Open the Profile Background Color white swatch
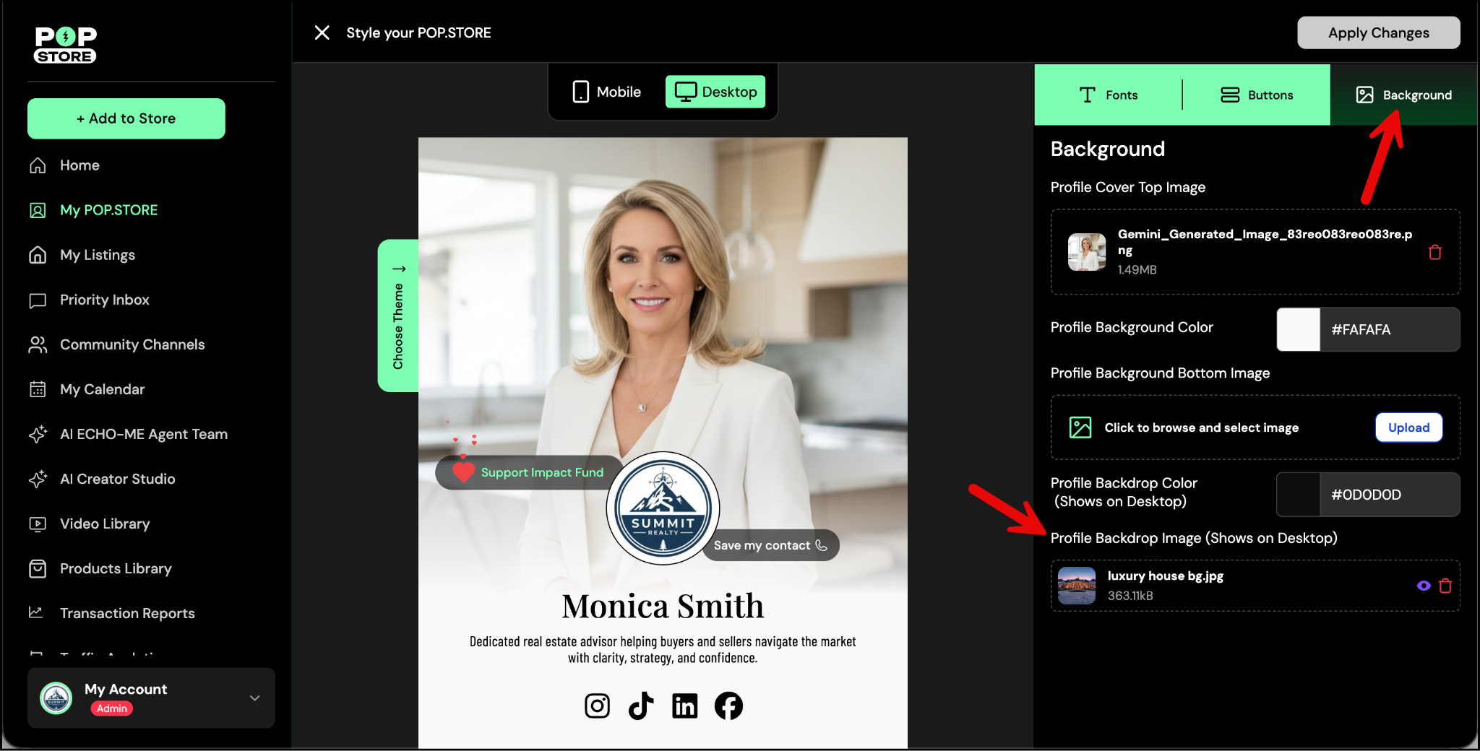 [x=1299, y=329]
